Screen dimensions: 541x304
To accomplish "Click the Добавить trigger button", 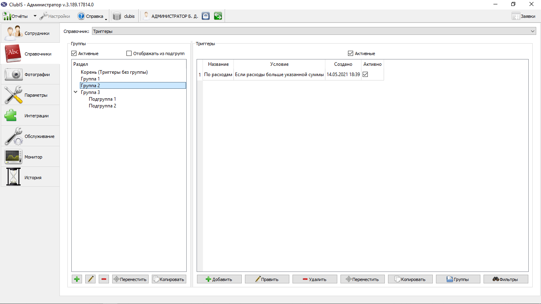I will click(x=219, y=279).
